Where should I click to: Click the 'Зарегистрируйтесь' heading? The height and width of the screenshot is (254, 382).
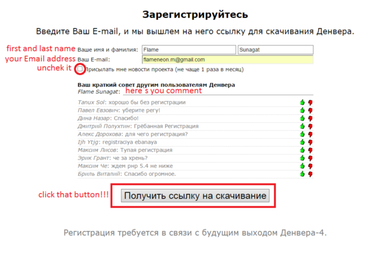[195, 15]
